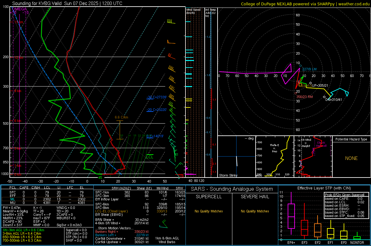371x246 pixels.
Task: Click the -30 C=27339' height label
Action: [157, 97]
